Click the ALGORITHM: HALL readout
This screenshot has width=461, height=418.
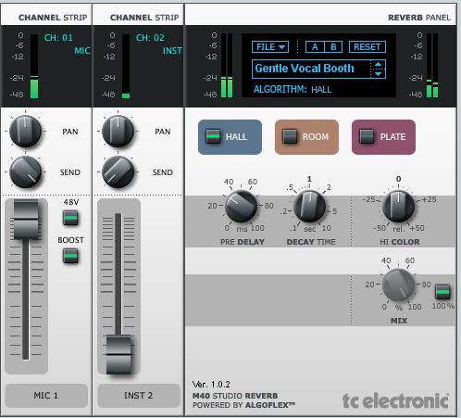tap(293, 89)
